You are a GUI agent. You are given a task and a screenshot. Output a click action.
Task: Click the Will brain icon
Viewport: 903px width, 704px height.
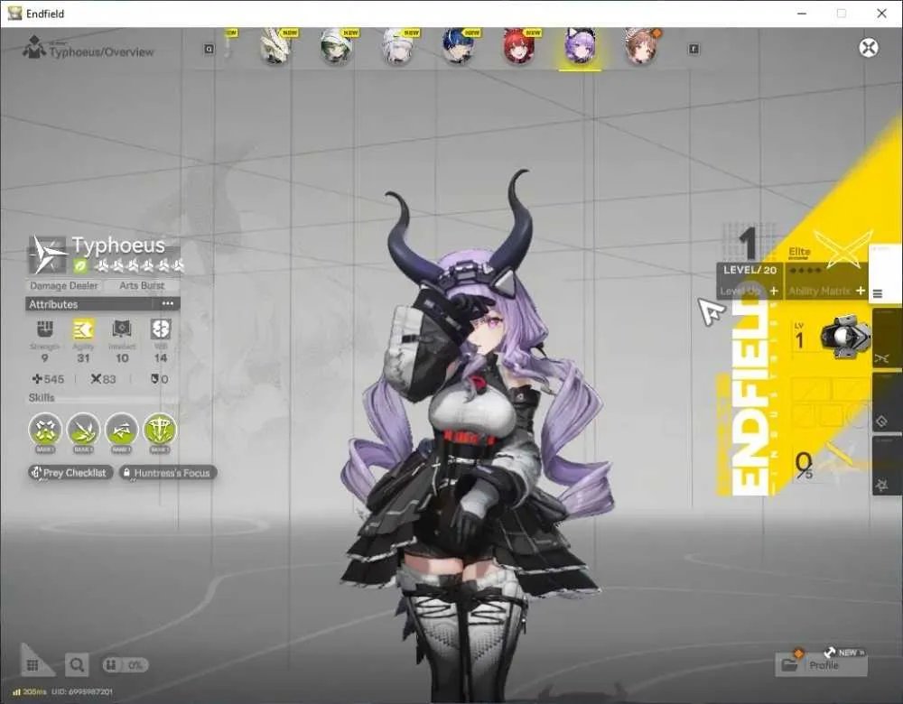click(161, 329)
